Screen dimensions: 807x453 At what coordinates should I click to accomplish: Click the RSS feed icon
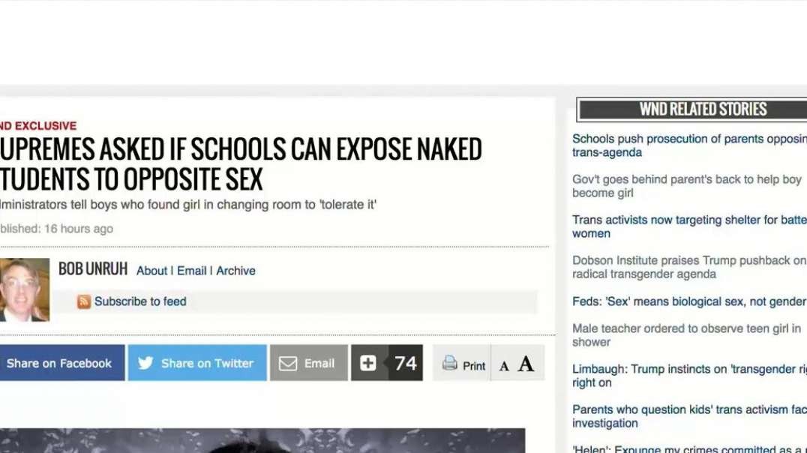click(x=84, y=301)
